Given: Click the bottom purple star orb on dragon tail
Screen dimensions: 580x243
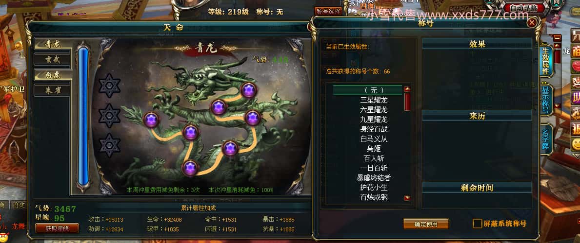Looking at the screenshot, I should [190, 168].
